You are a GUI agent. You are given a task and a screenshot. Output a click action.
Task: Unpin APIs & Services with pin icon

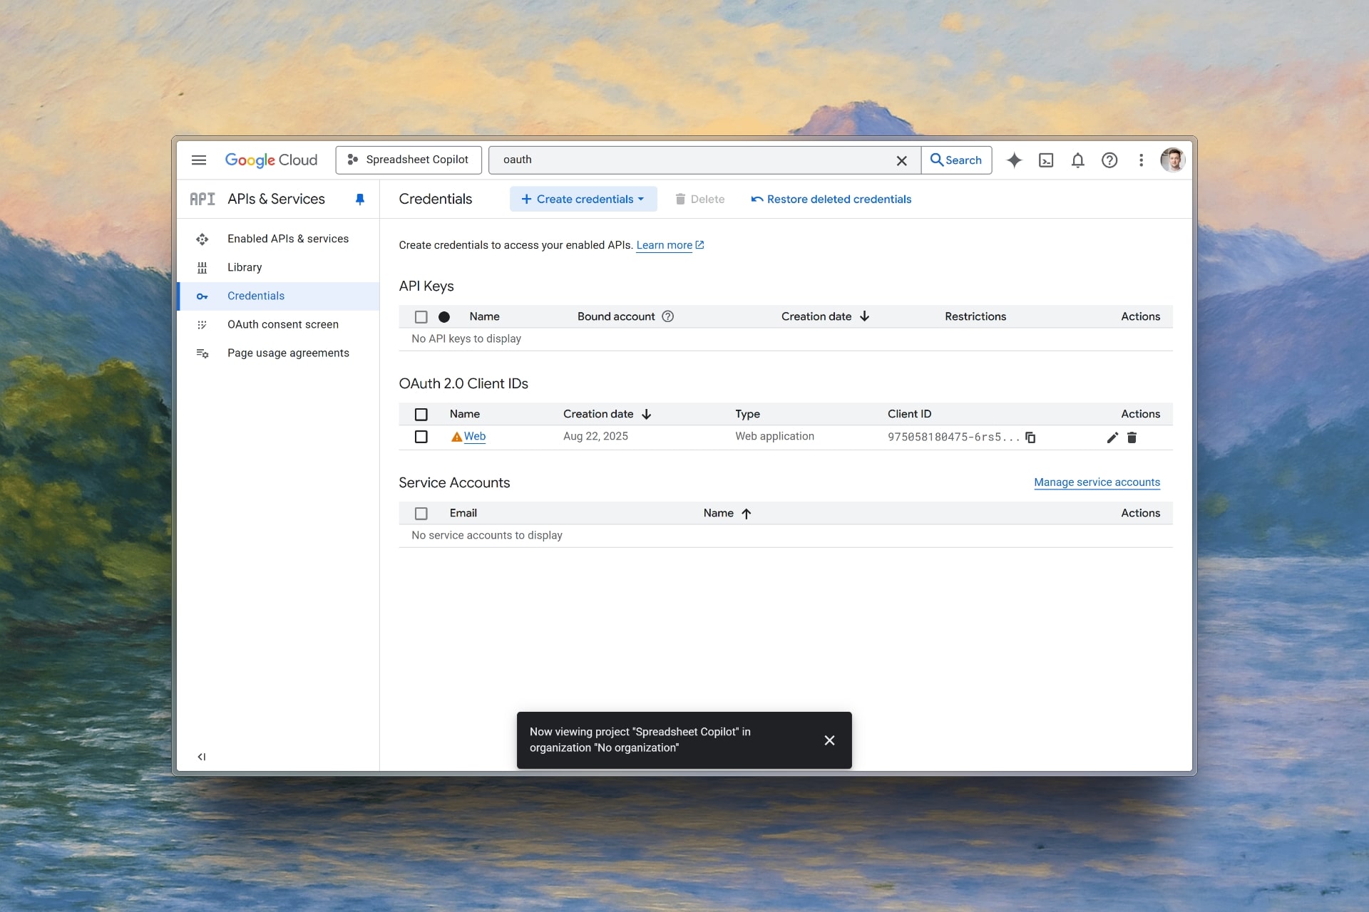(x=360, y=199)
